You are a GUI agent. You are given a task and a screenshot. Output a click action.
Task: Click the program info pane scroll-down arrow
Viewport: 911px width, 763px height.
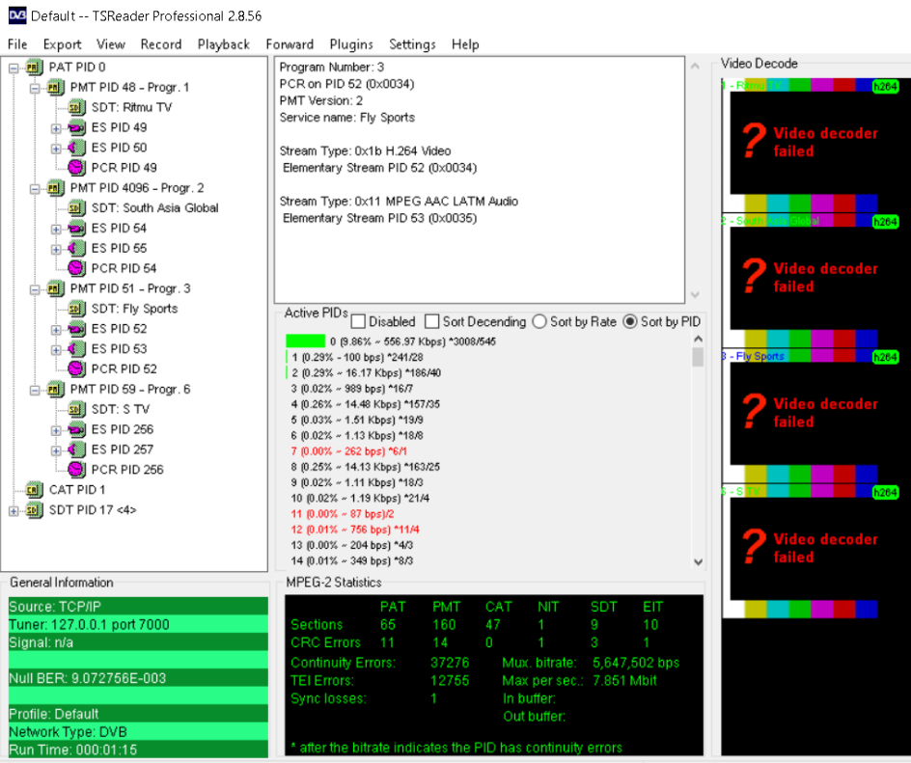695,294
